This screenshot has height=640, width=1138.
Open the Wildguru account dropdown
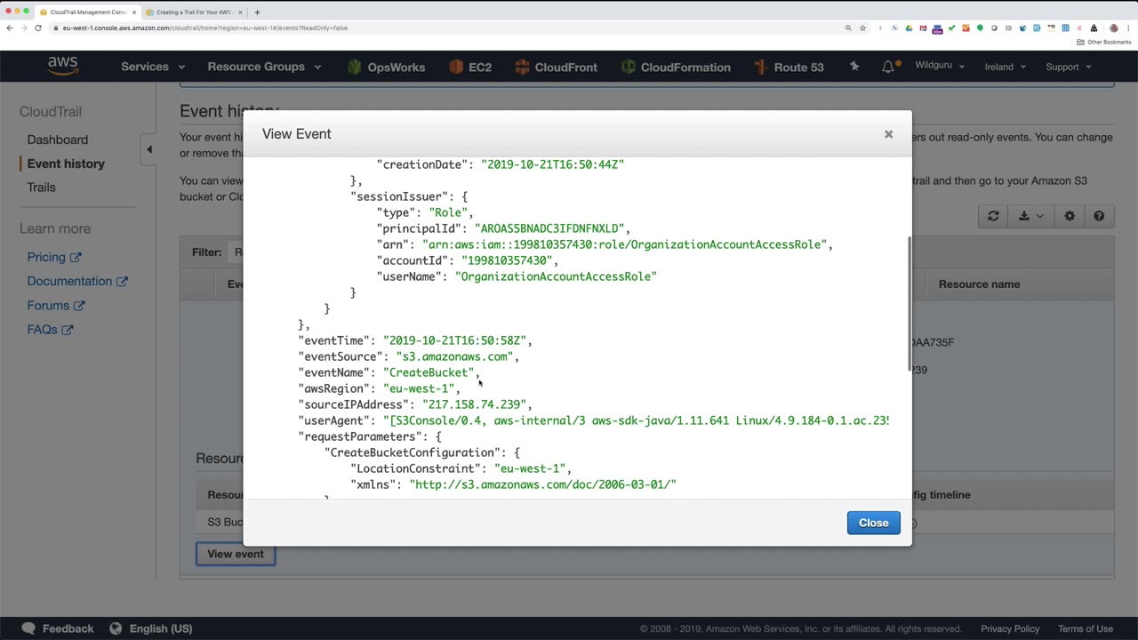940,67
